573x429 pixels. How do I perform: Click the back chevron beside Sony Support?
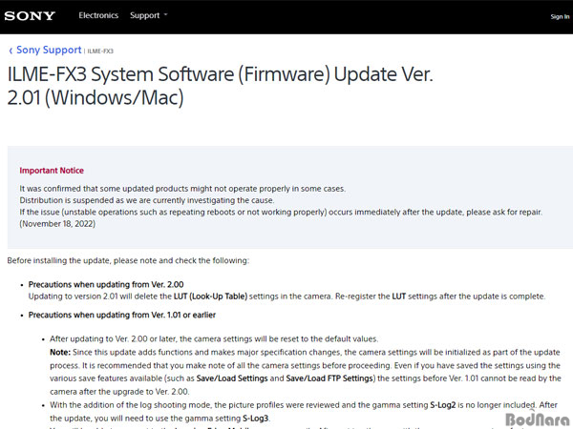coord(11,51)
